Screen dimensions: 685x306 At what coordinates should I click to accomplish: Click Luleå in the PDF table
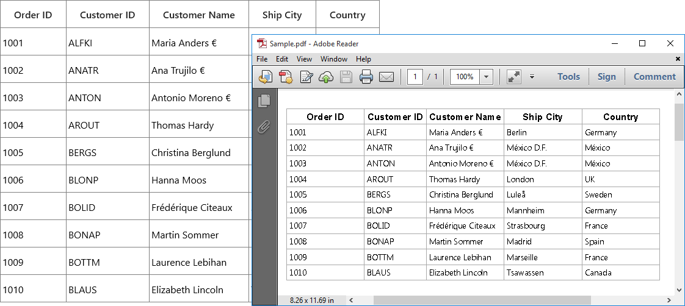(x=516, y=194)
